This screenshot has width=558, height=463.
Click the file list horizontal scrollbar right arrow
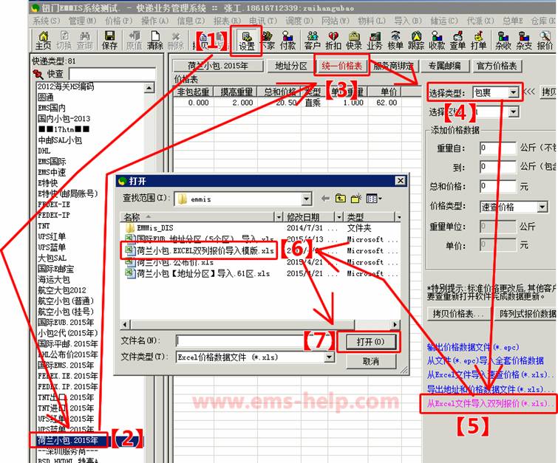(x=395, y=324)
